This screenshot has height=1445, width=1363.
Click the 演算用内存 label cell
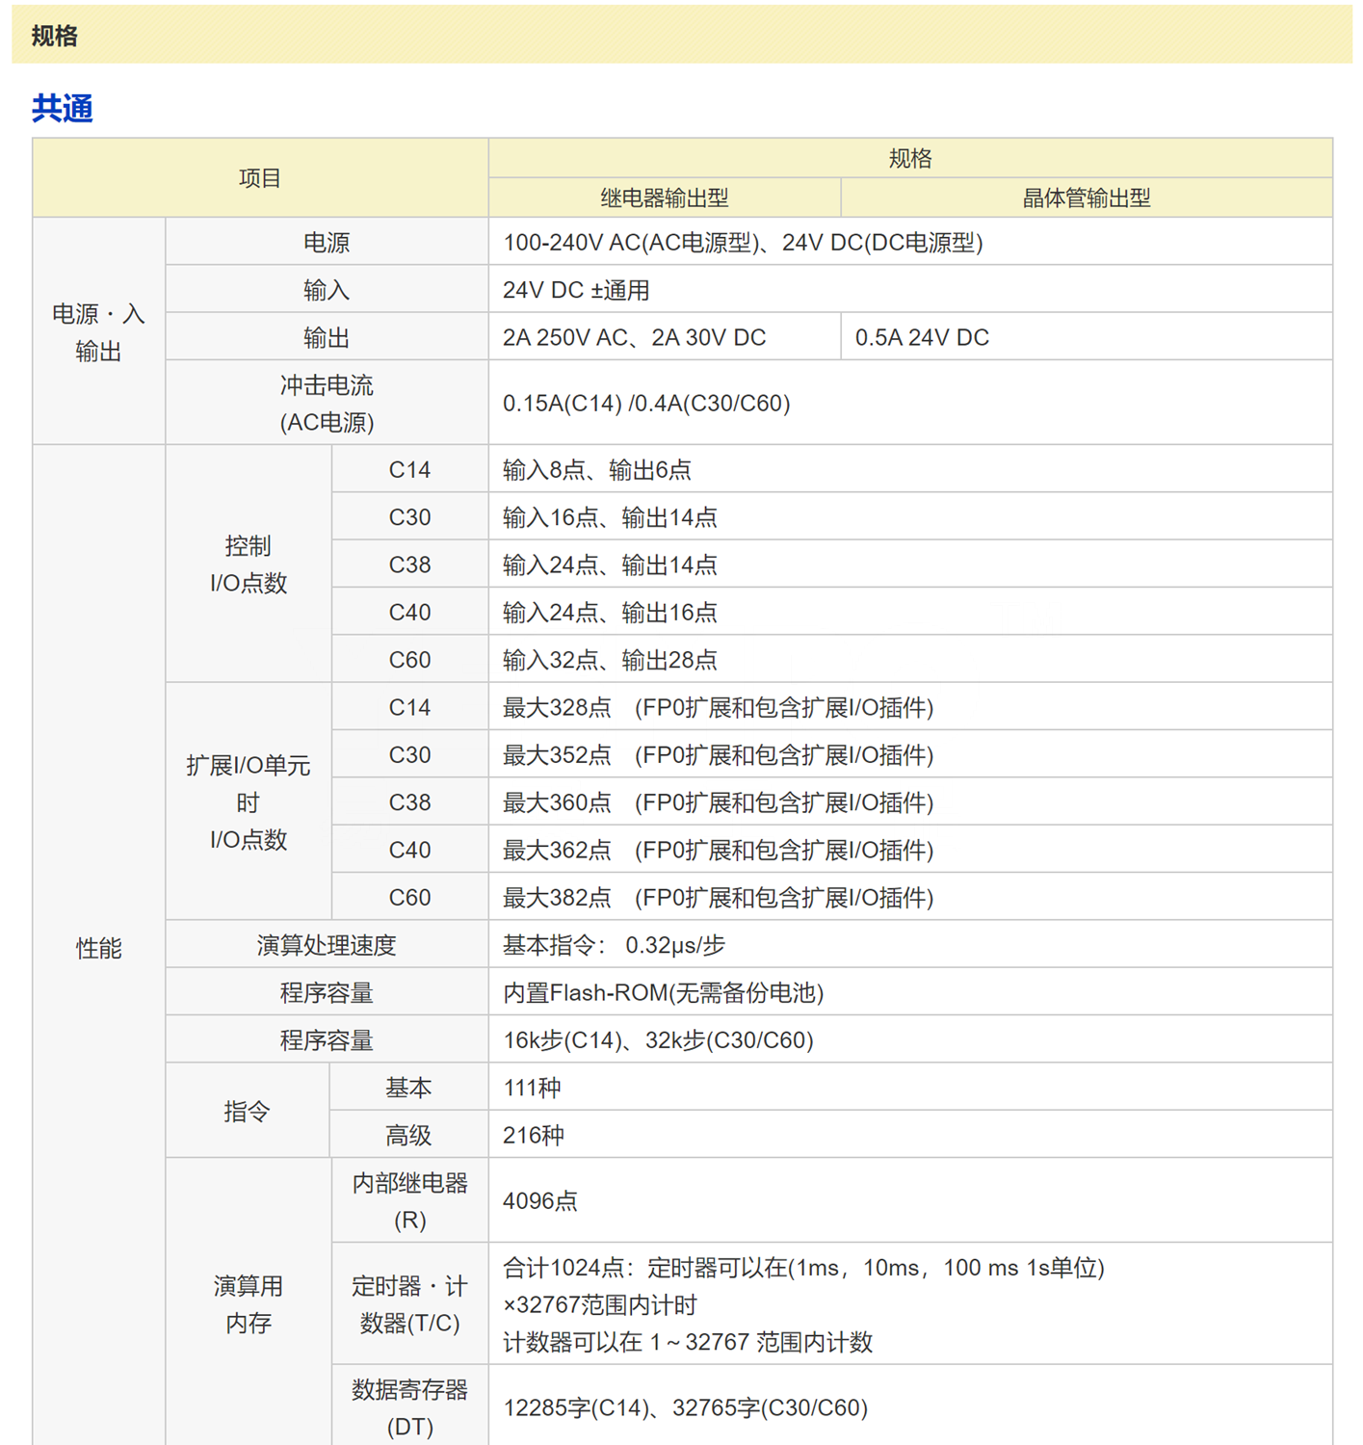249,1303
